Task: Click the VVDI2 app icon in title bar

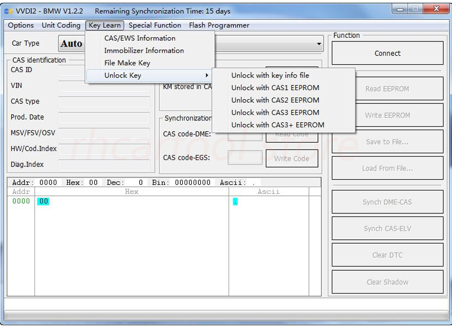Action: 9,11
